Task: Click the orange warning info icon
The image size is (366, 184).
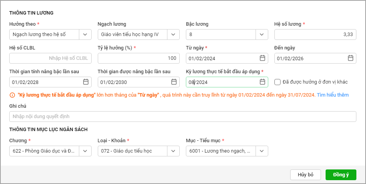Action: coord(12,95)
